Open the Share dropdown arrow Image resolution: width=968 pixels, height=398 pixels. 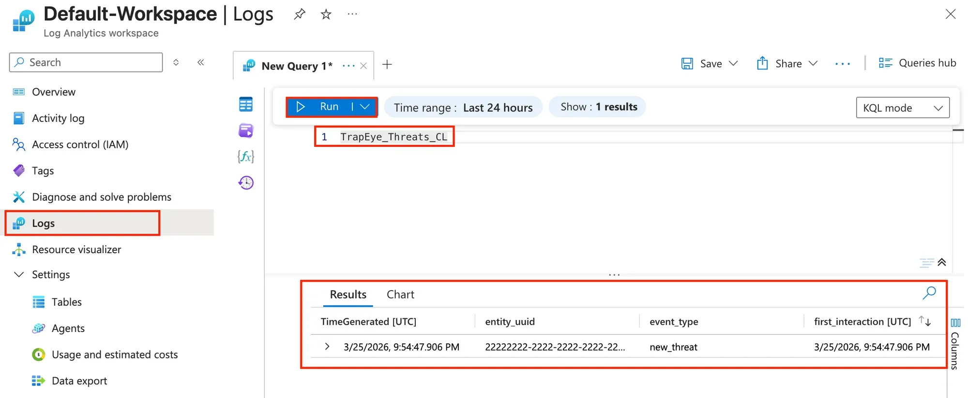(x=813, y=63)
